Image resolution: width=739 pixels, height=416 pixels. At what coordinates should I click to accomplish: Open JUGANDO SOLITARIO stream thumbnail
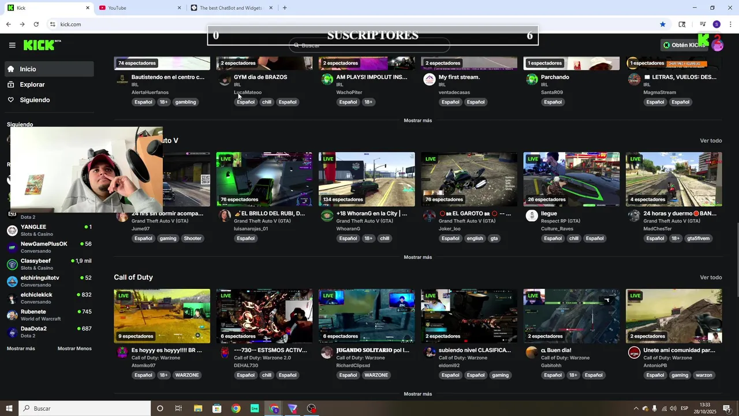click(367, 316)
